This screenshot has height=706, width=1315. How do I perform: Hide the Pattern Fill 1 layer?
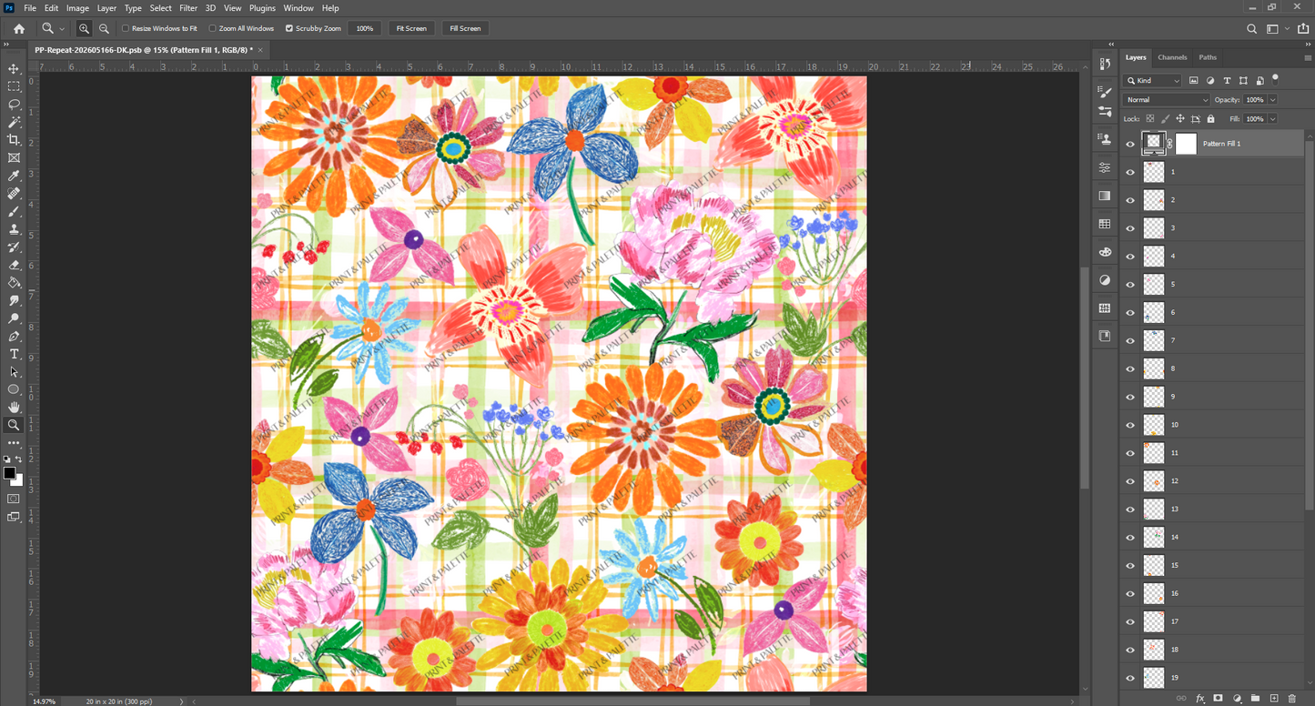[x=1130, y=144]
